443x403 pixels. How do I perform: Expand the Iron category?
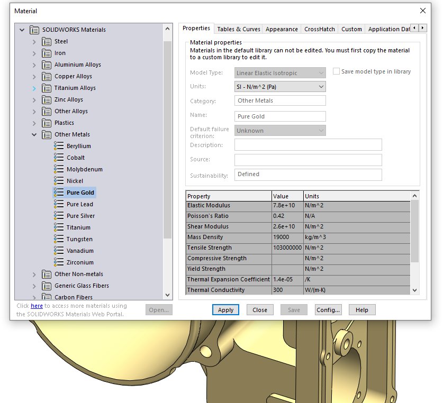click(x=34, y=53)
